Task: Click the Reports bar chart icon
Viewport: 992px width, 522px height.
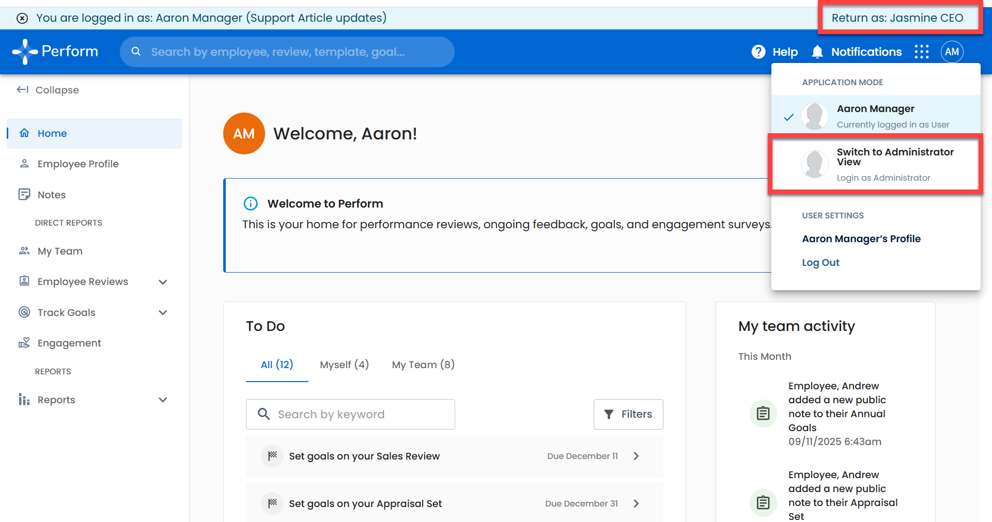Action: 24,400
